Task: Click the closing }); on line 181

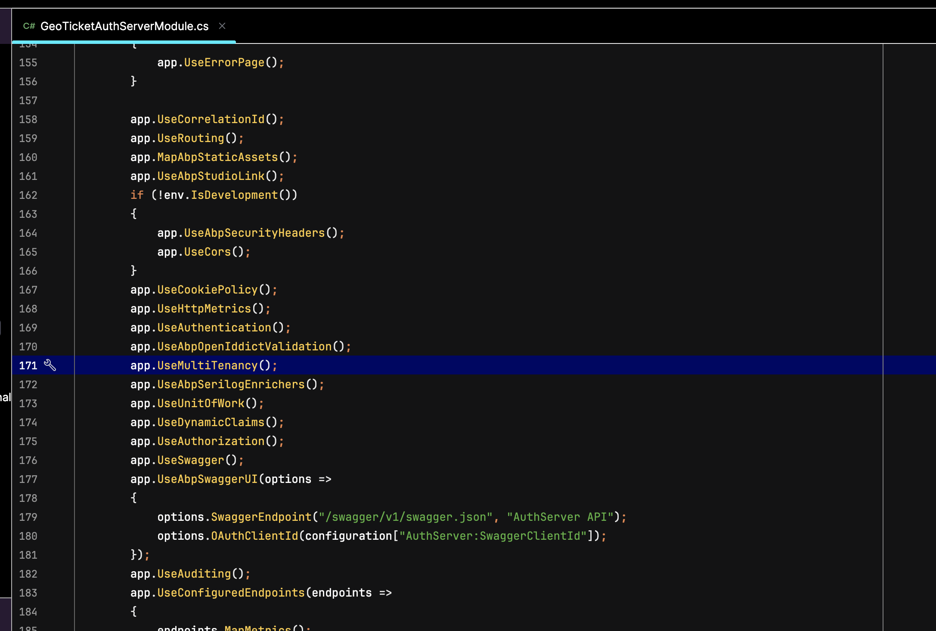Action: [x=140, y=555]
